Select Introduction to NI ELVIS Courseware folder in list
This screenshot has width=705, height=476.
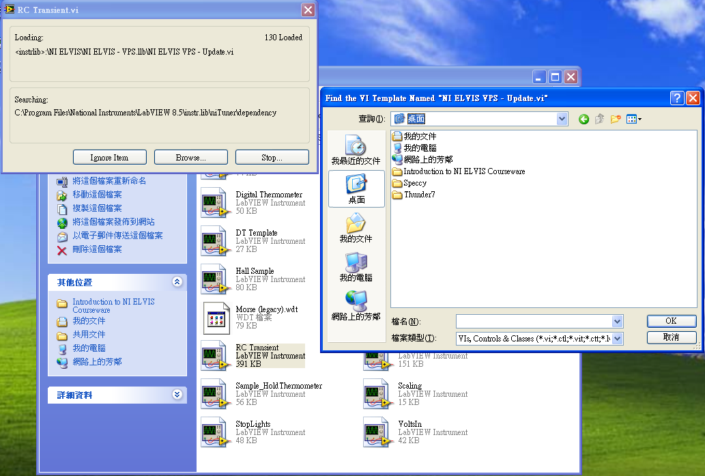coord(459,171)
